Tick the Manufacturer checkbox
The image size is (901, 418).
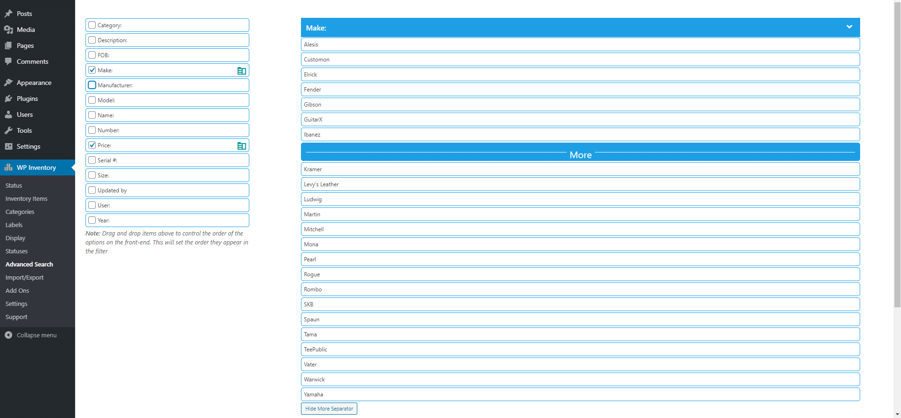pos(92,85)
